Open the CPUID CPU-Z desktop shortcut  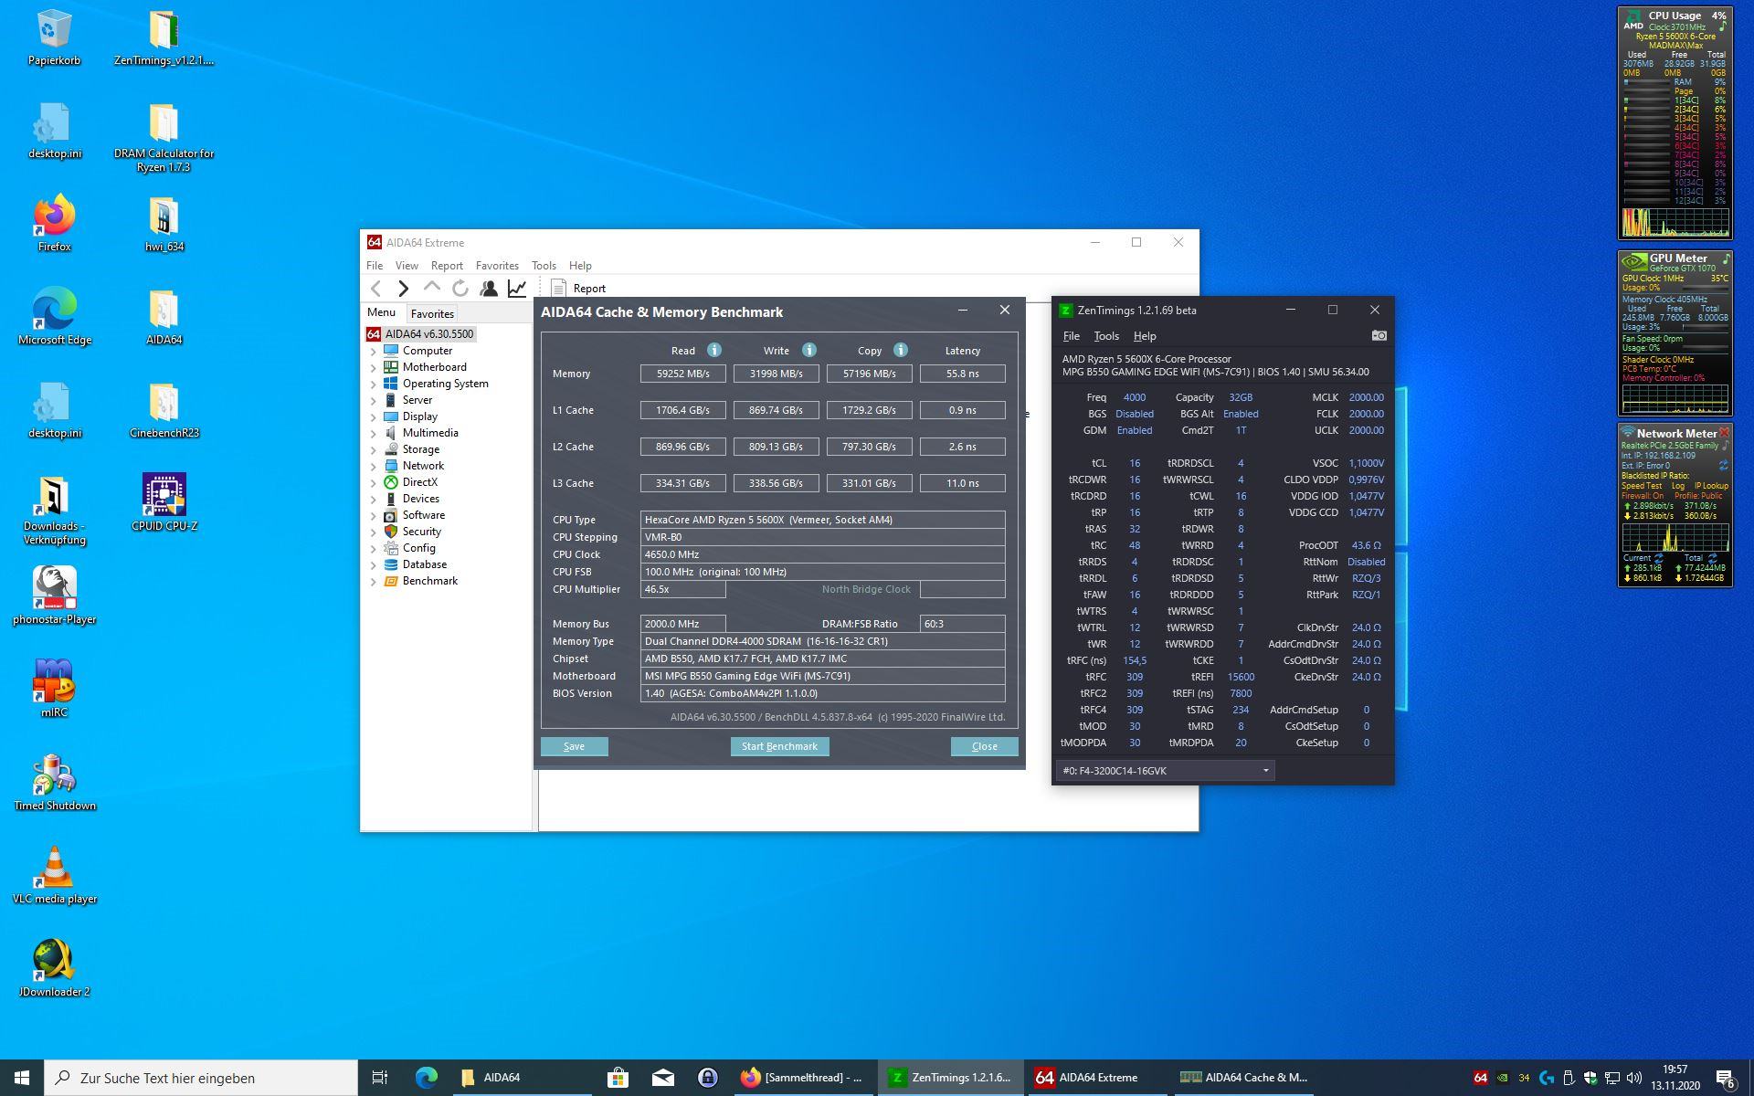164,502
